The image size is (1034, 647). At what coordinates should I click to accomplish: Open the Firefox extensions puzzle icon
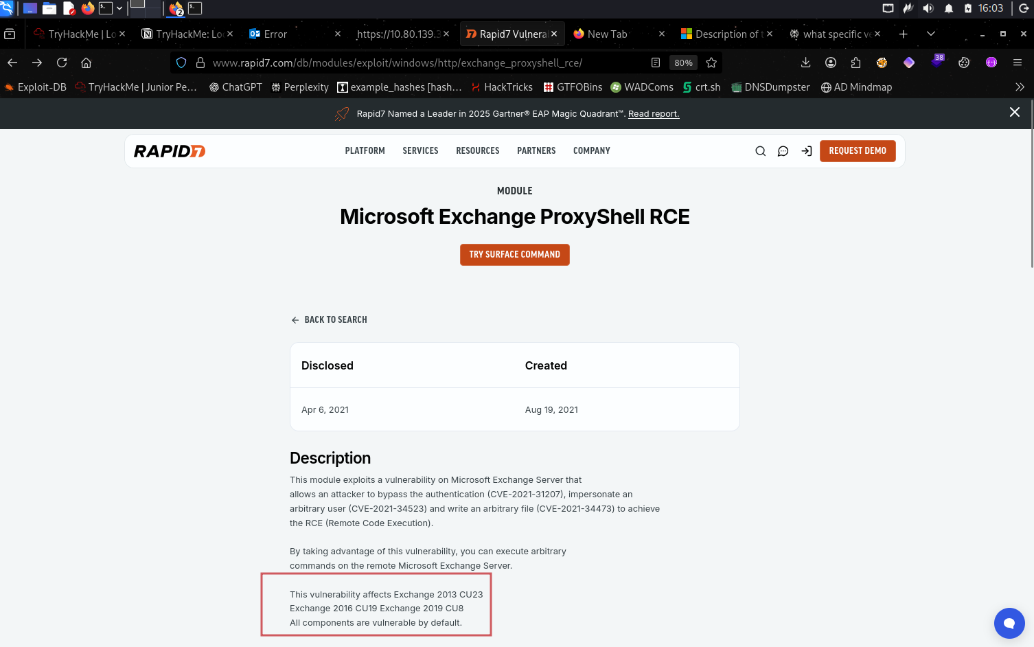tap(855, 63)
